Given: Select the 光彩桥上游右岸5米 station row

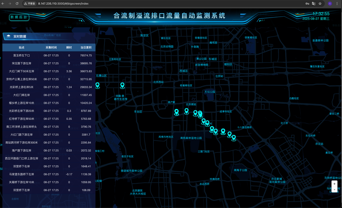Looking at the screenshot, I should pyautogui.click(x=21, y=87).
